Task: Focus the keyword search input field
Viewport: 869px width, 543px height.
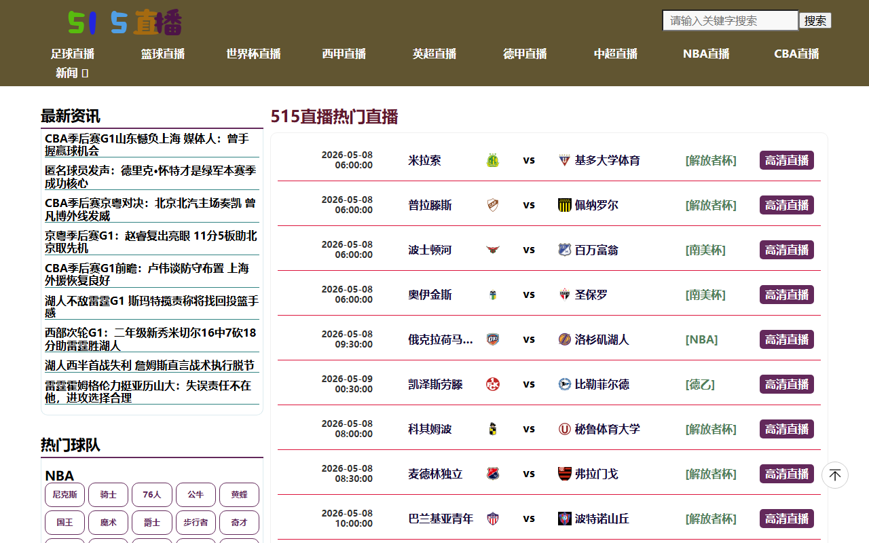Action: click(731, 20)
